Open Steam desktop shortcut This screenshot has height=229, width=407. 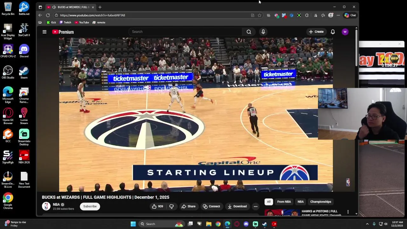click(24, 72)
